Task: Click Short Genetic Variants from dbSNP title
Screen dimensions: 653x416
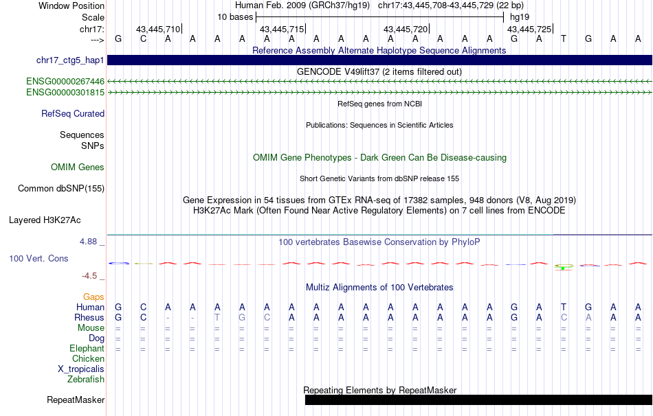Action: pyautogui.click(x=379, y=178)
